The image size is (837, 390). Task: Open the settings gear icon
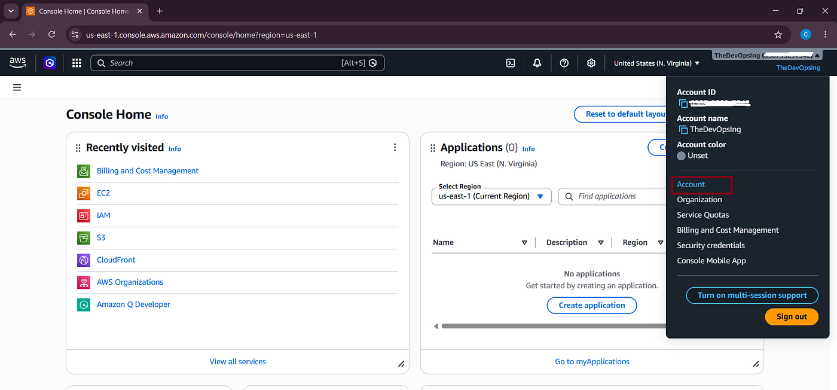click(591, 63)
